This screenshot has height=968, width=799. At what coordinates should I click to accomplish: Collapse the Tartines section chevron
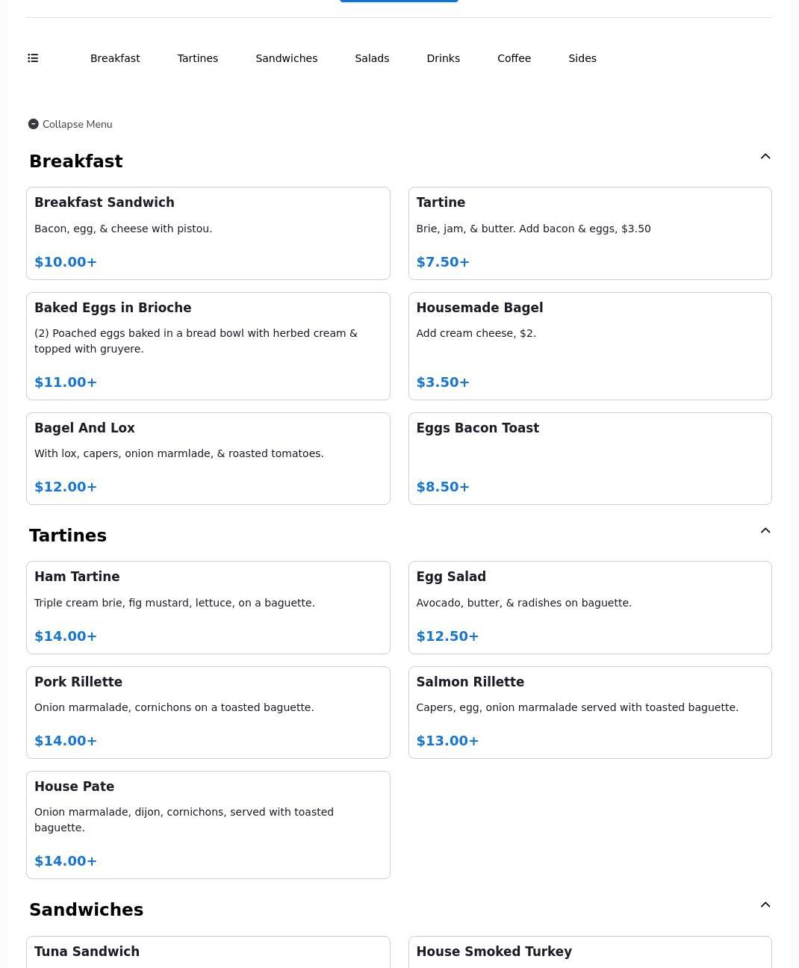pyautogui.click(x=765, y=530)
